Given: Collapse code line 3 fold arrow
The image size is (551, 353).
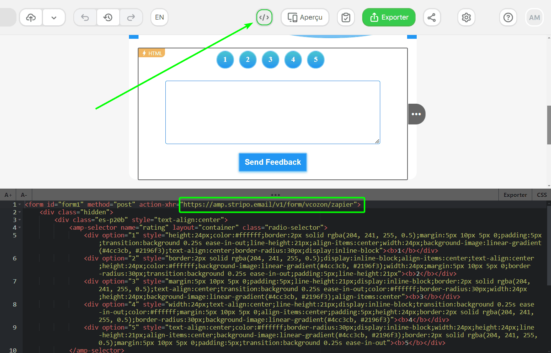Looking at the screenshot, I should 20,220.
